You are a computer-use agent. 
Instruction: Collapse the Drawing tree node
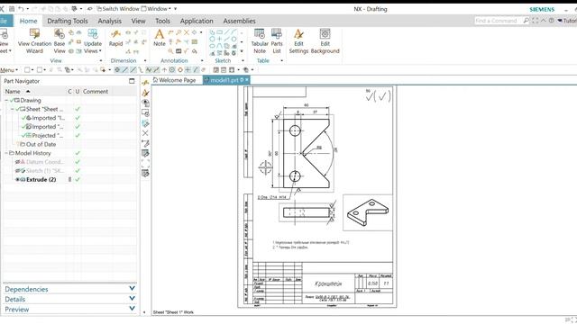(6, 100)
